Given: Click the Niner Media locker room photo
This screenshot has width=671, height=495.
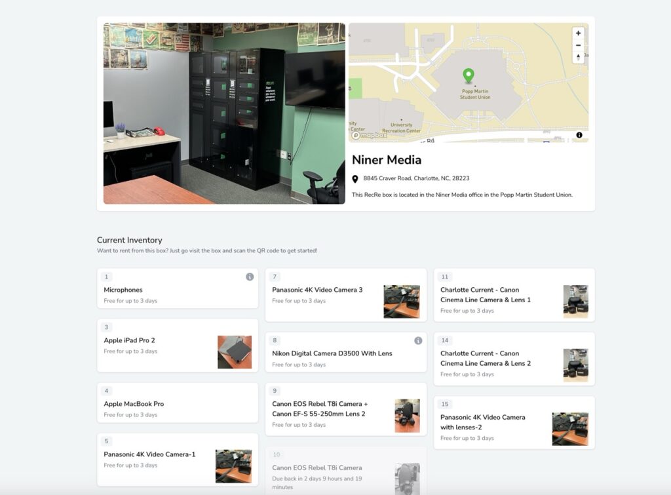Looking at the screenshot, I should point(224,113).
